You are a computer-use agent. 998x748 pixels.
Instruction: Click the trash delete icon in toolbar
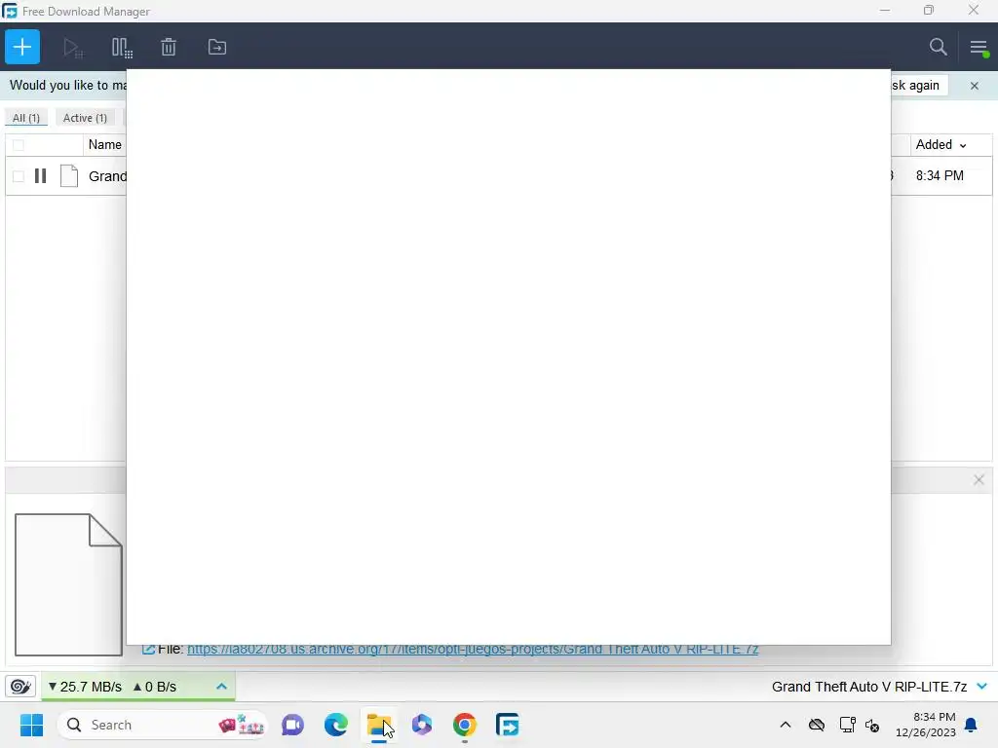click(x=169, y=47)
